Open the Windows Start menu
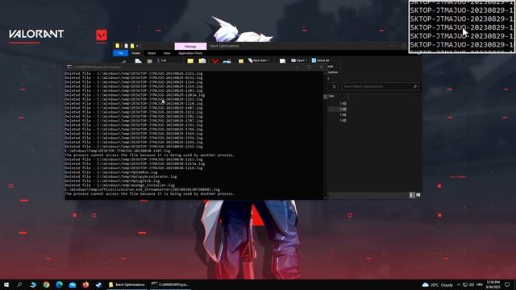The image size is (516, 290). (x=6, y=284)
